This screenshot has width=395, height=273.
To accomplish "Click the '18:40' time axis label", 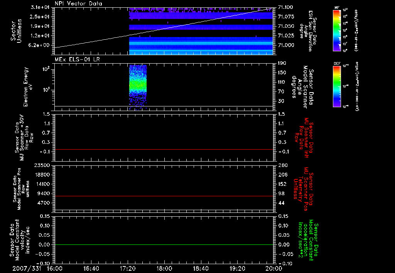I will coord(201,269).
